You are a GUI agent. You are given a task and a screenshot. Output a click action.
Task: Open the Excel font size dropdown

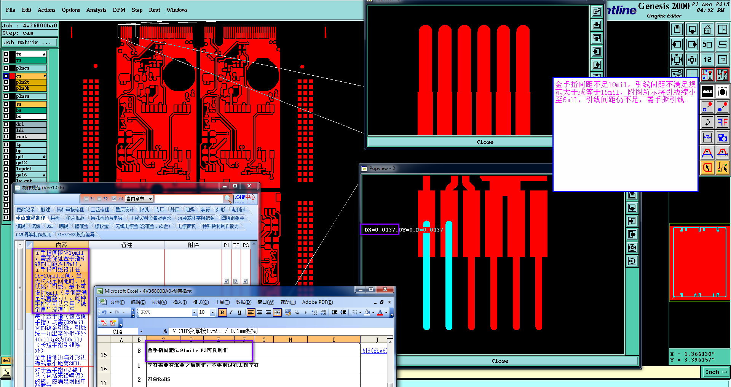(x=212, y=312)
